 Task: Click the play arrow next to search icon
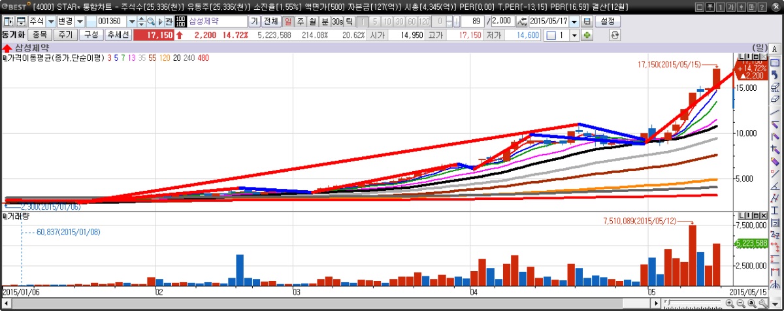tap(160, 21)
